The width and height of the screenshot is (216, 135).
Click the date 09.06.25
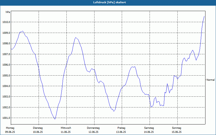click(x=10, y=132)
